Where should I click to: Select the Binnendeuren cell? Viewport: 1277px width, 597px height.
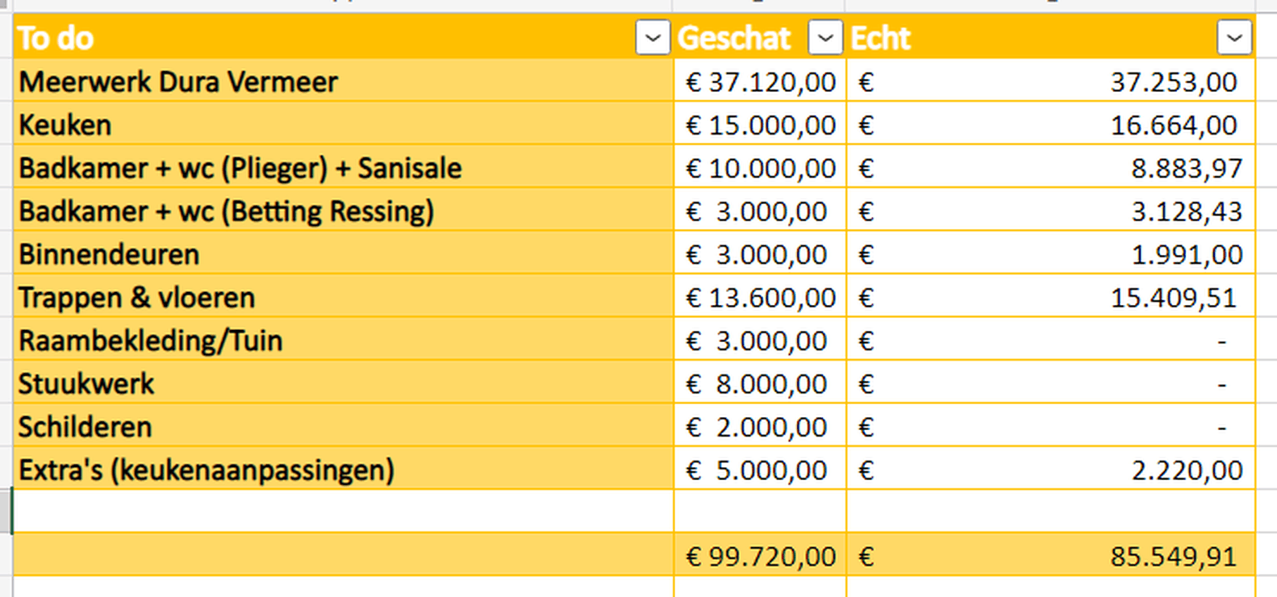point(344,254)
